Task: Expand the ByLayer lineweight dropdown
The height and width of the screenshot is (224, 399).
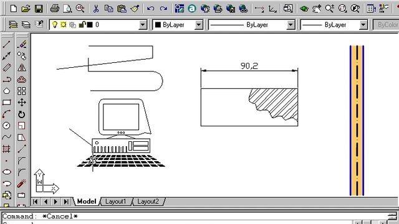Action: (363, 25)
